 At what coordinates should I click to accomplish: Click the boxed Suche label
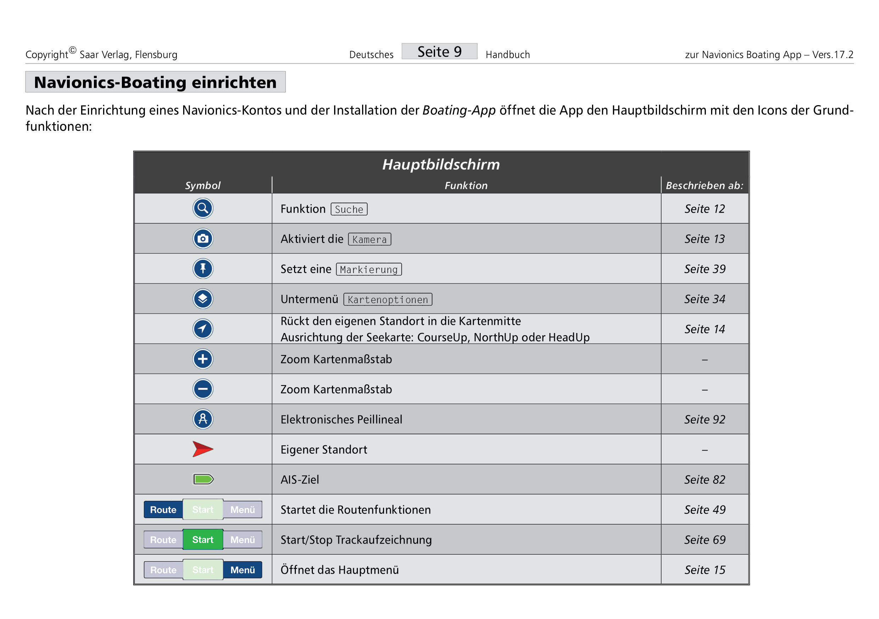[349, 209]
